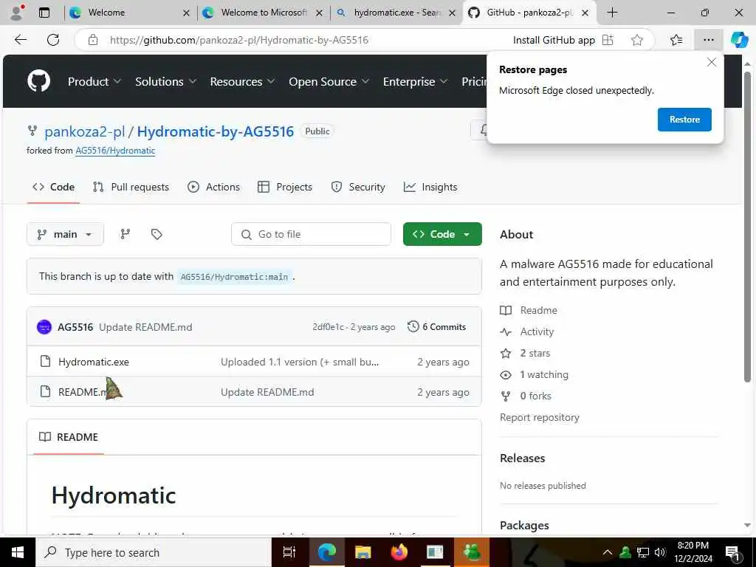Open the Hydromatic.exe file
The height and width of the screenshot is (567, 756).
94,362
